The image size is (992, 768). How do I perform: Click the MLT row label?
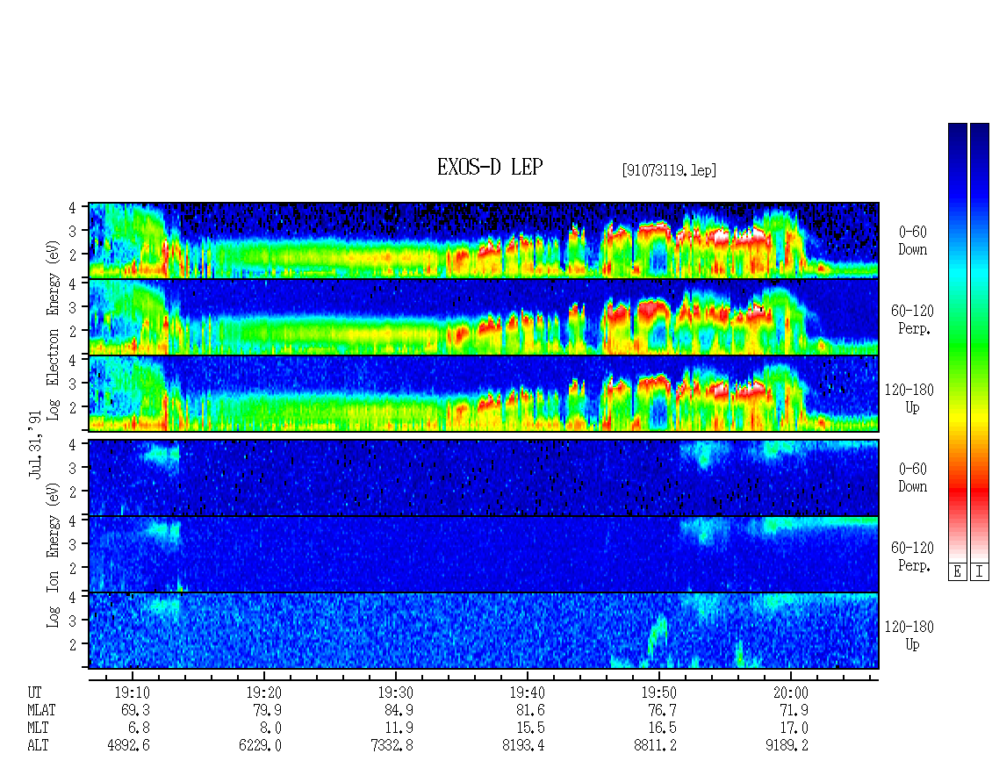[38, 729]
